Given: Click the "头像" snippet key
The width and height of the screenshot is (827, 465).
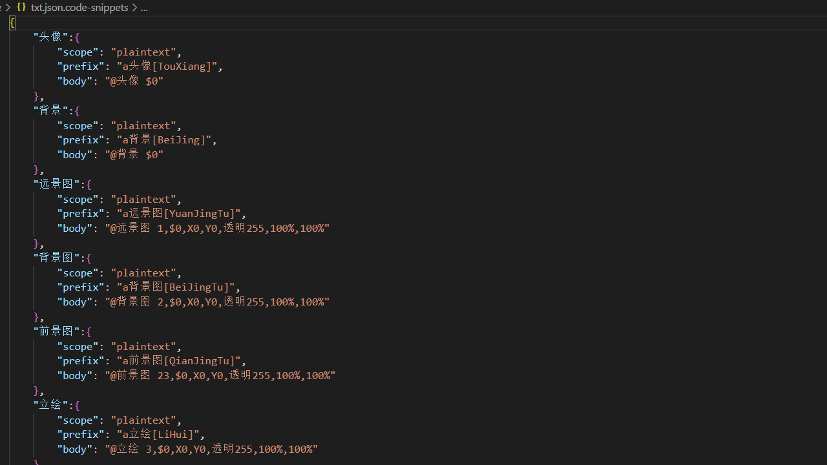Looking at the screenshot, I should click(x=50, y=37).
